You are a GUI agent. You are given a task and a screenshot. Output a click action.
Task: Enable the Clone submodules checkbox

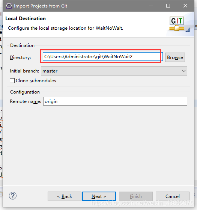[x=12, y=81]
